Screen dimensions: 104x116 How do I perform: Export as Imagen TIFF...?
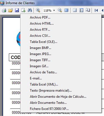click(x=61, y=60)
